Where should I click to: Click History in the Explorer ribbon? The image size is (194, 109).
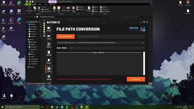point(95,12)
